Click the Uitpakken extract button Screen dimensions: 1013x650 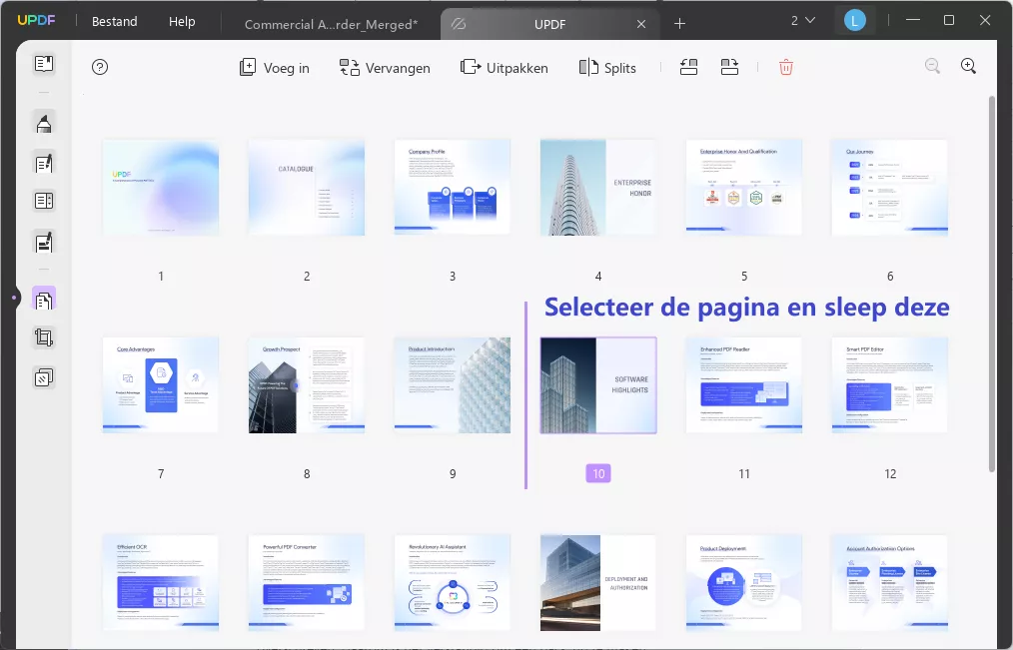(504, 68)
